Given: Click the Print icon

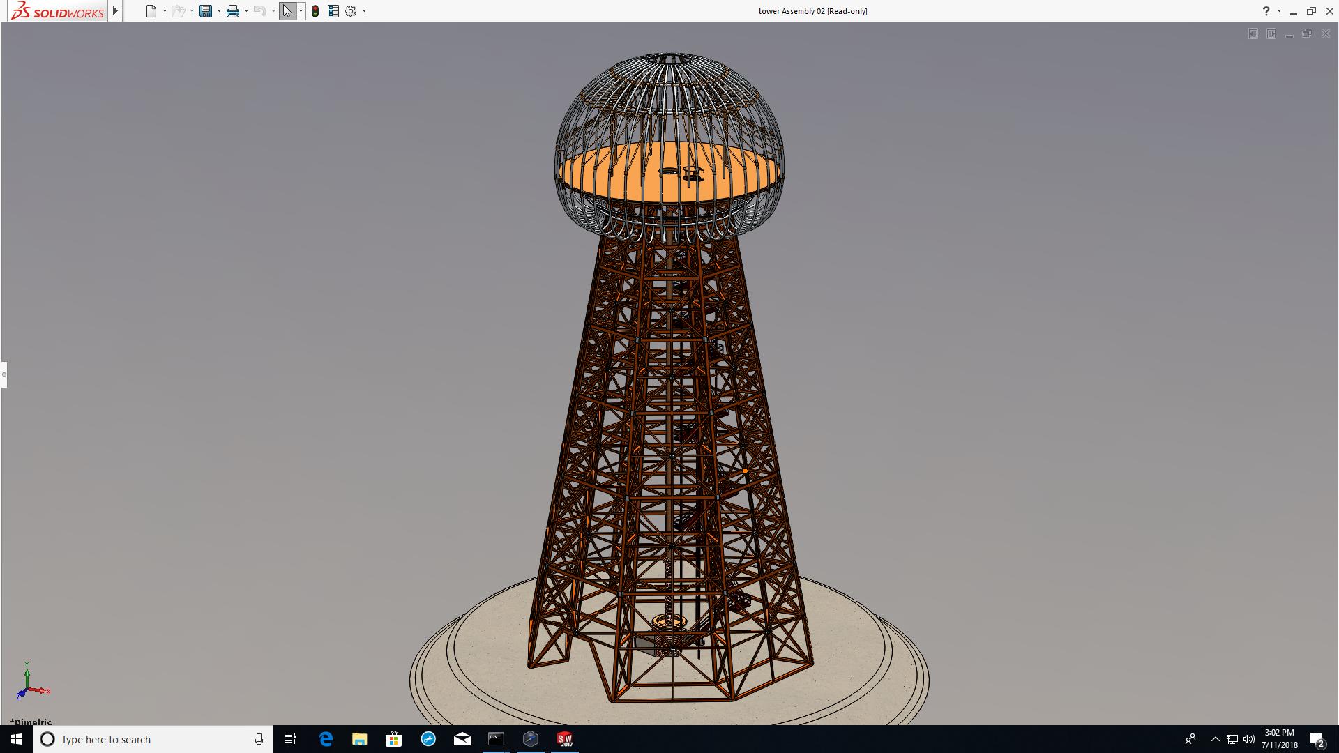Looking at the screenshot, I should [232, 11].
